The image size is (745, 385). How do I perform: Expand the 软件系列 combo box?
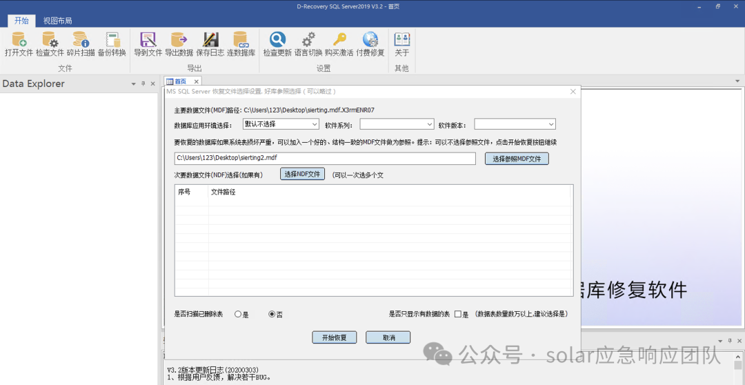click(x=397, y=124)
